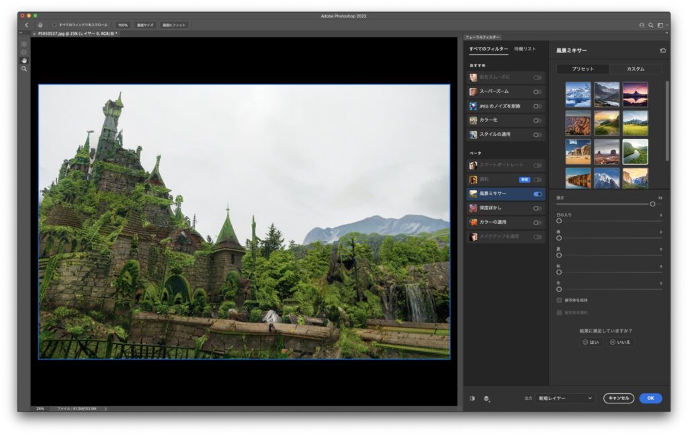Click the back arrow in options bar
Viewport: 688px width, 435px height.
pyautogui.click(x=26, y=25)
